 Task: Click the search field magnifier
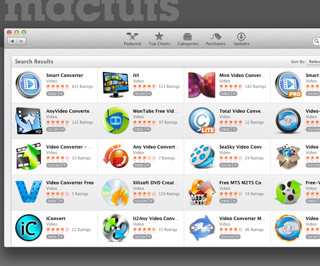(x=316, y=41)
